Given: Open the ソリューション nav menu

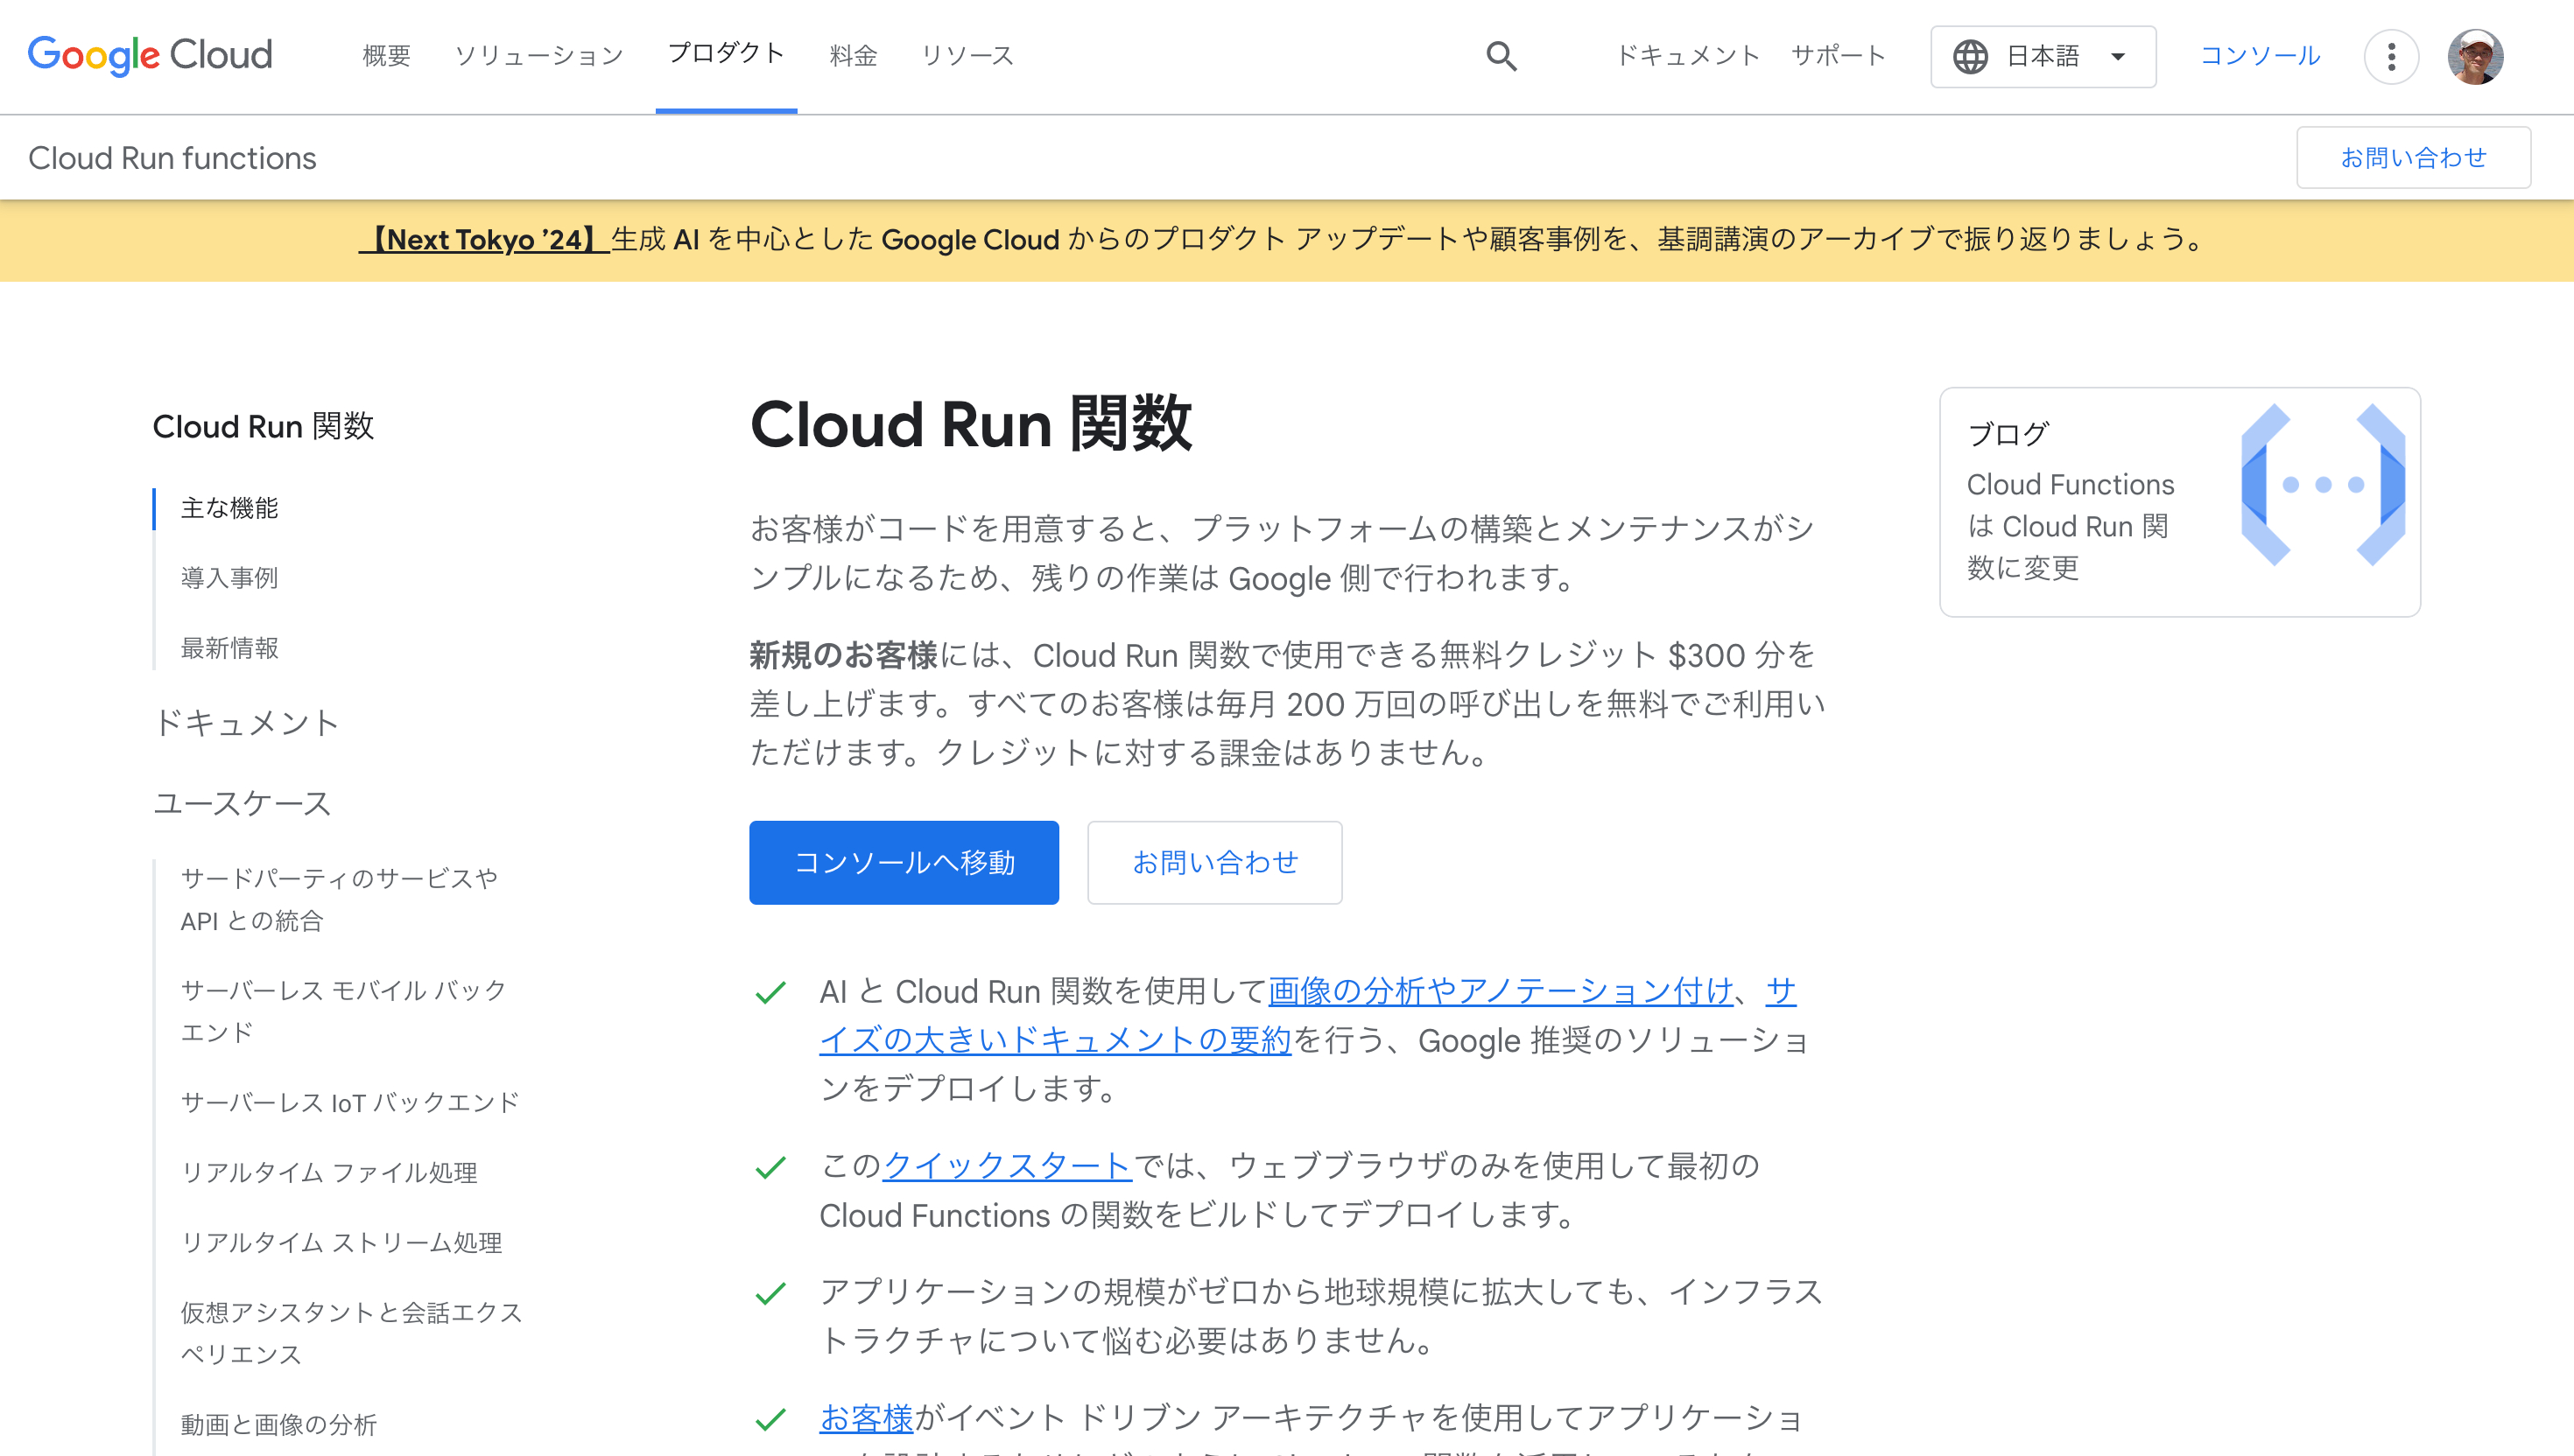Looking at the screenshot, I should point(539,56).
